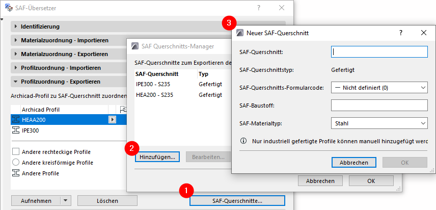Screen dimensions: 436x210
Task: Open the SAF-Materialtyp dropdown showing Stahl
Action: click(x=378, y=123)
